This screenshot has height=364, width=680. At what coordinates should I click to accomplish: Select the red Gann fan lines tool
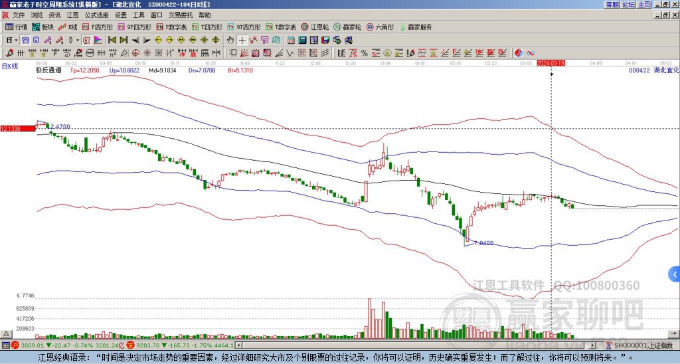pos(244,53)
